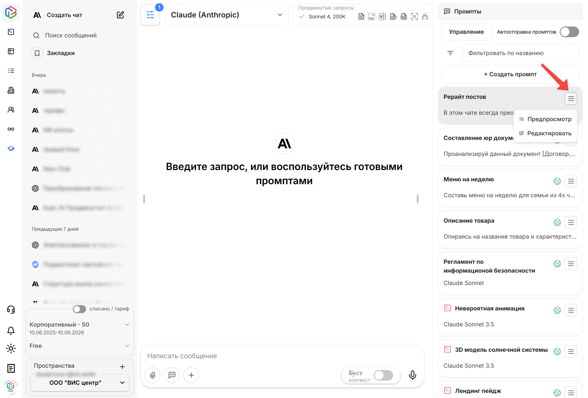Open the ChatGPT chat above Предыдущие 7 дней
The height and width of the screenshot is (398, 588).
click(78, 188)
